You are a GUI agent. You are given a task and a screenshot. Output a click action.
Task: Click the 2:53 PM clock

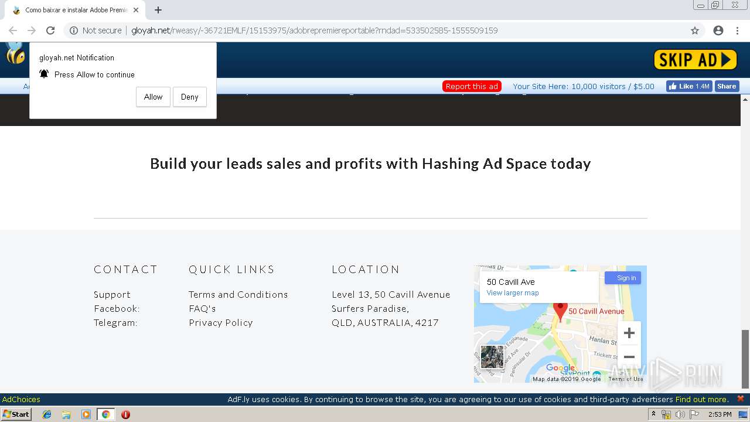[720, 414]
